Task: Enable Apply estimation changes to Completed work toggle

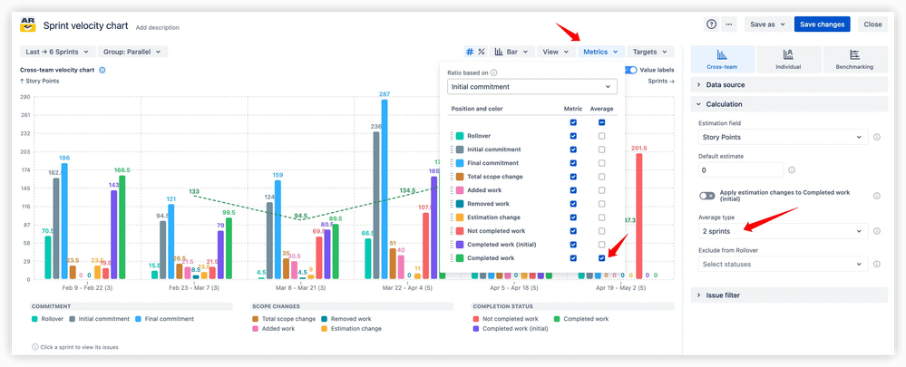Action: click(707, 196)
